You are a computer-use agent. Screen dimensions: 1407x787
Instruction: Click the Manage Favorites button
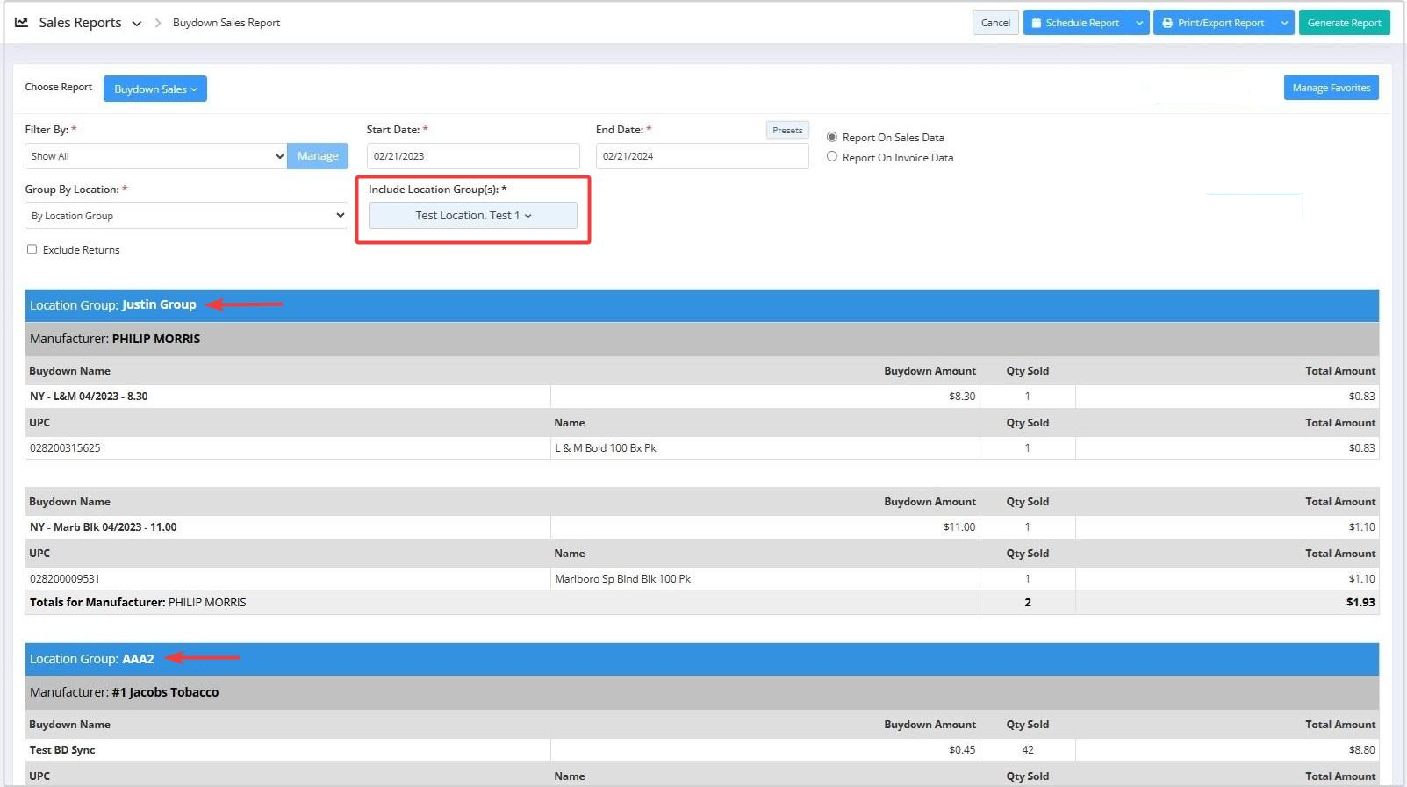coord(1331,88)
